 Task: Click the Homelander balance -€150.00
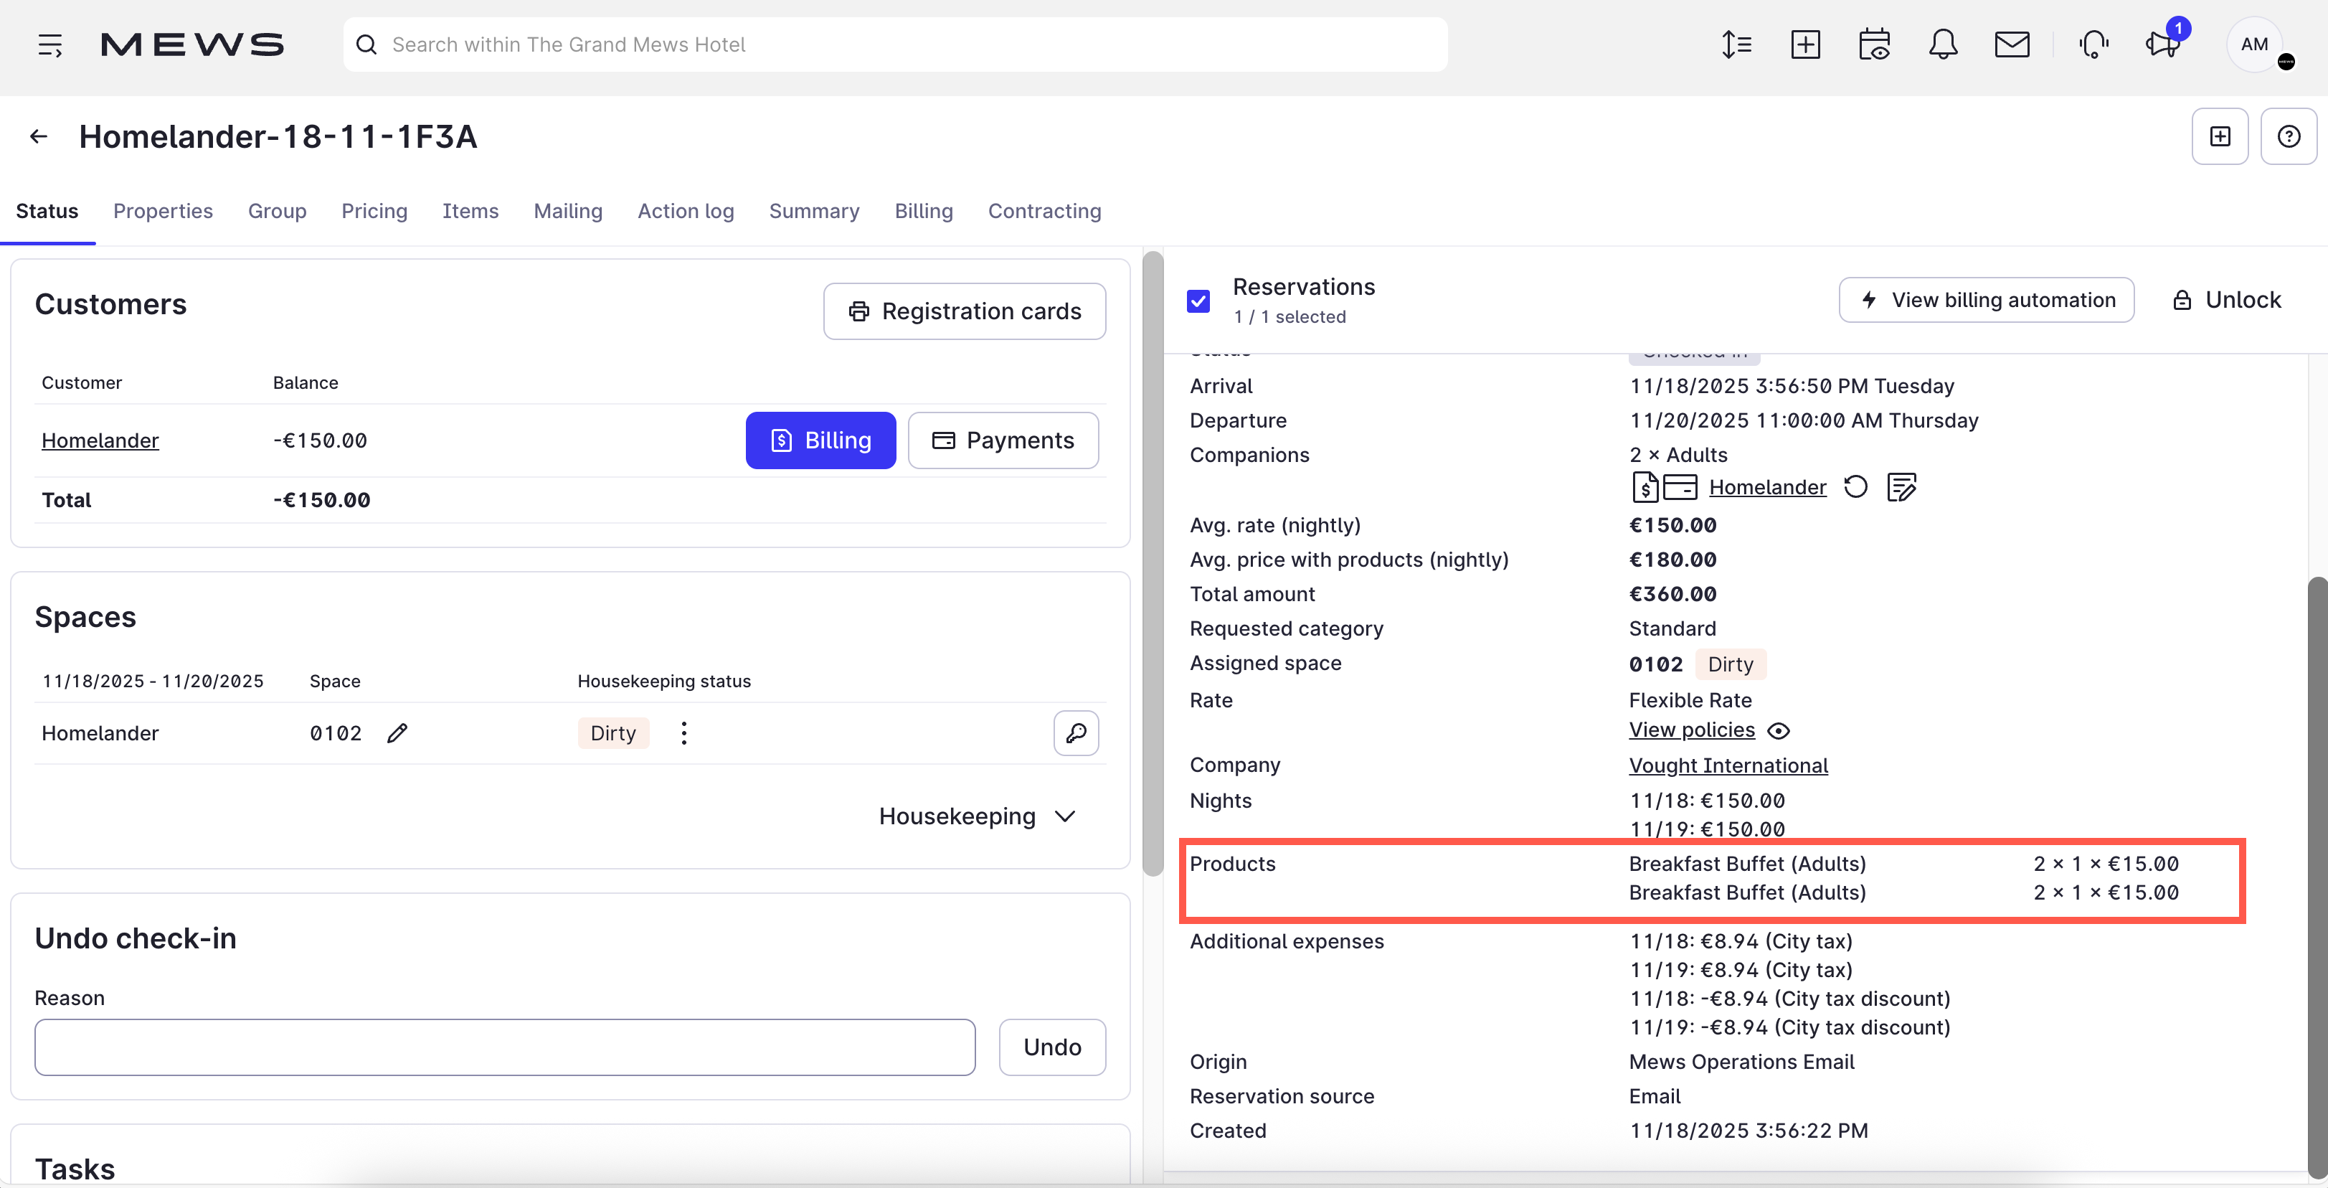click(x=320, y=440)
